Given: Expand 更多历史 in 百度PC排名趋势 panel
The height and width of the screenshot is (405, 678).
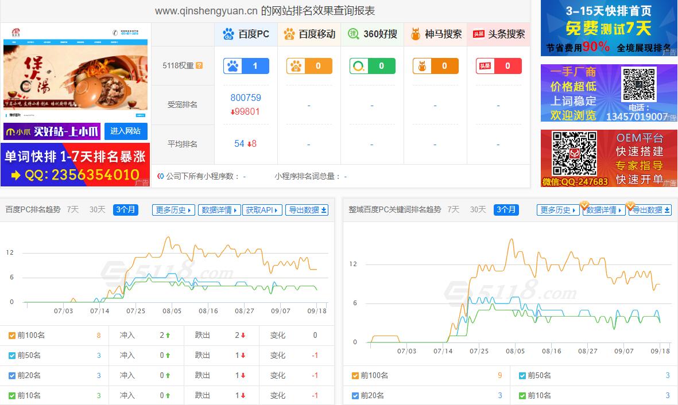Looking at the screenshot, I should pyautogui.click(x=173, y=210).
